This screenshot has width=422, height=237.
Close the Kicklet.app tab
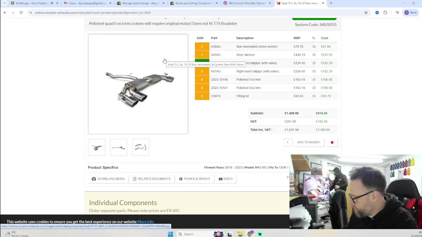click(x=57, y=3)
